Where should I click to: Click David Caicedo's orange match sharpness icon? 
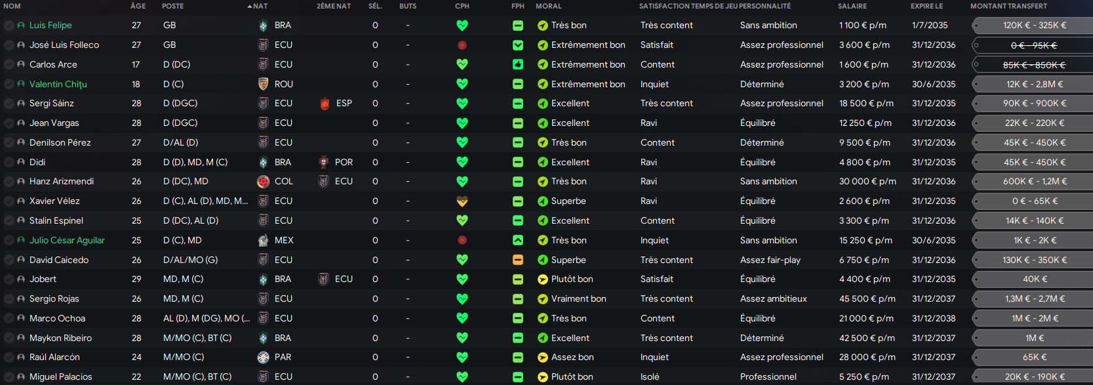518,260
